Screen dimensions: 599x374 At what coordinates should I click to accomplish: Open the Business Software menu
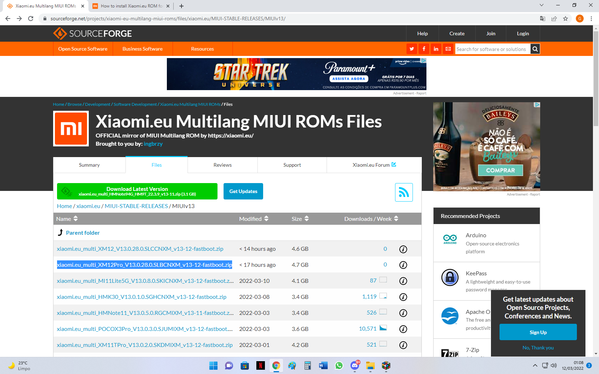[x=143, y=49]
